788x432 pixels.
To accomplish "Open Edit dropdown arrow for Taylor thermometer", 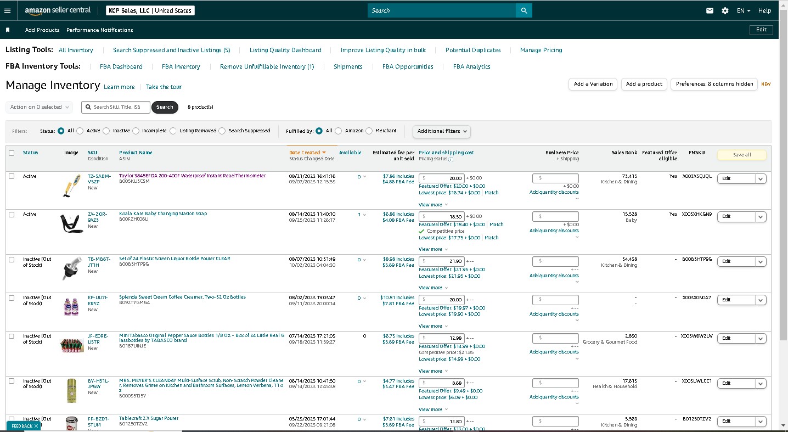I will click(x=761, y=179).
